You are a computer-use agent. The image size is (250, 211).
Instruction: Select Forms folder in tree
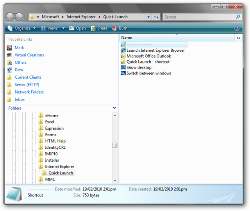coord(51,135)
